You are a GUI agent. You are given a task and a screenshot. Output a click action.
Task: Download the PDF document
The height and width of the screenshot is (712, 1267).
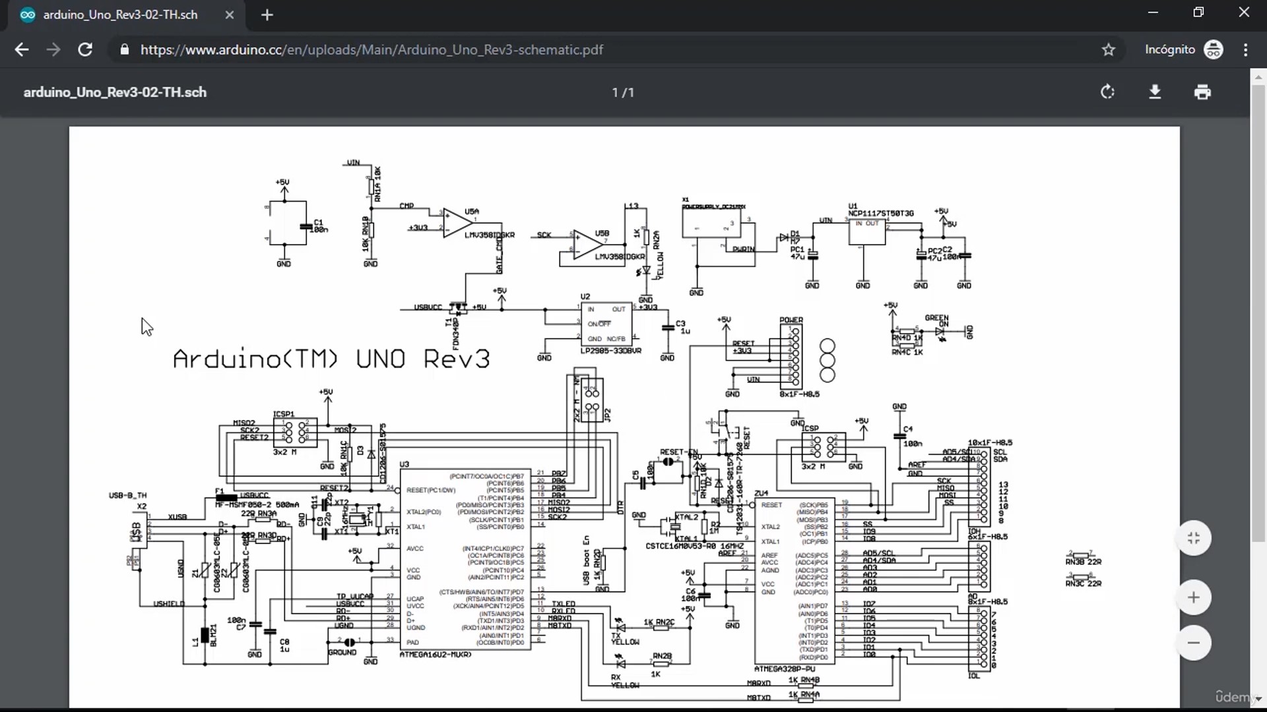1155,92
